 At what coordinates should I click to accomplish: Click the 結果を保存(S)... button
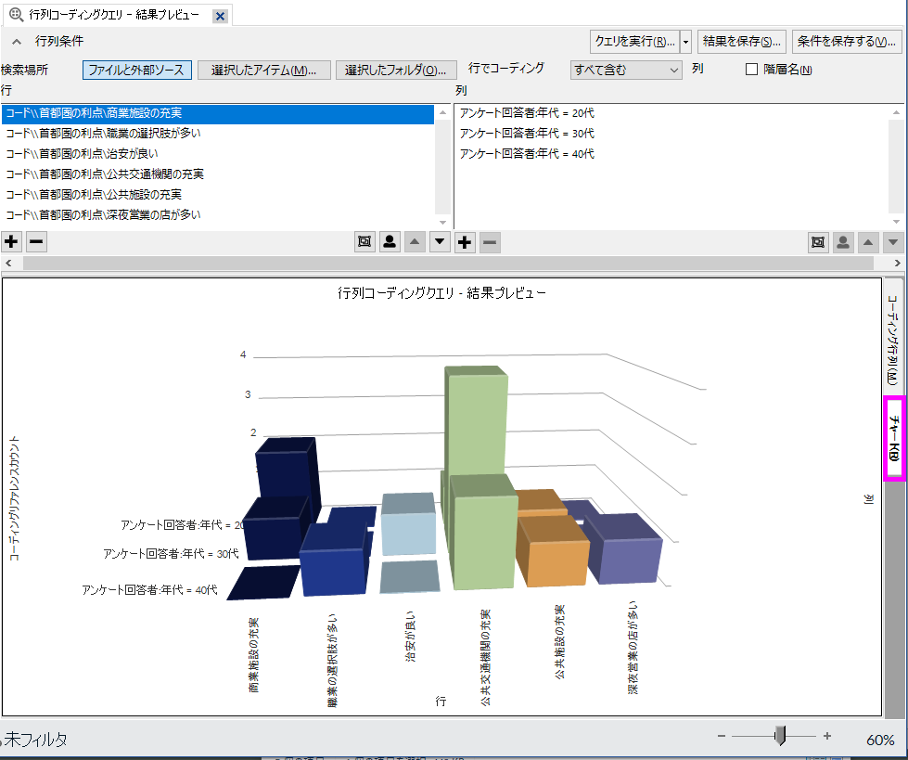click(x=742, y=42)
